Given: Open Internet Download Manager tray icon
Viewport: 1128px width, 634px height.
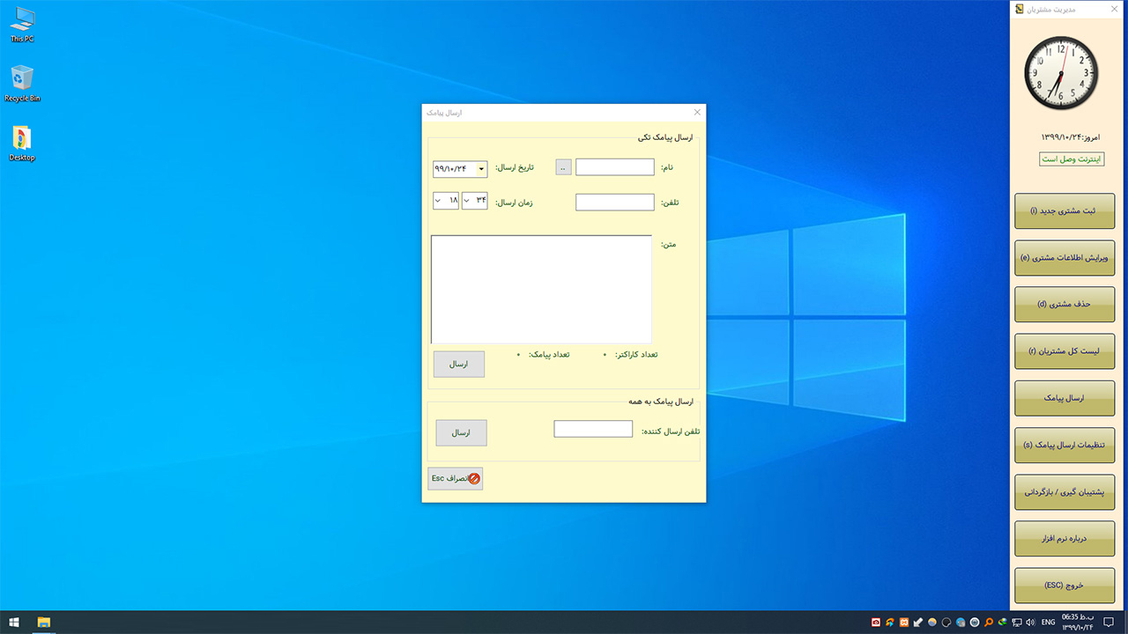Looking at the screenshot, I should tap(1003, 623).
